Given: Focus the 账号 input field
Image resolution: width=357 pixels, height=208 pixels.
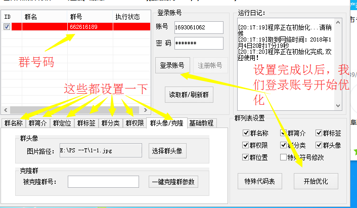Looking at the screenshot, I should click(x=199, y=27).
